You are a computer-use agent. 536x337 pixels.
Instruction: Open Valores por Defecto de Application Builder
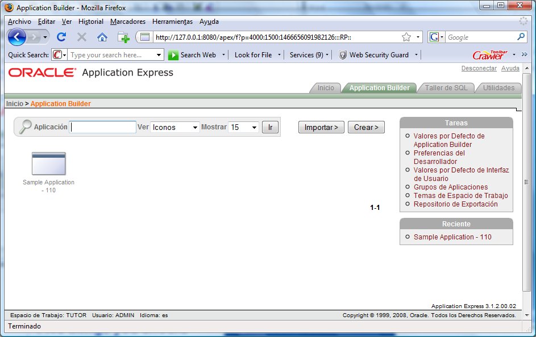coord(449,140)
